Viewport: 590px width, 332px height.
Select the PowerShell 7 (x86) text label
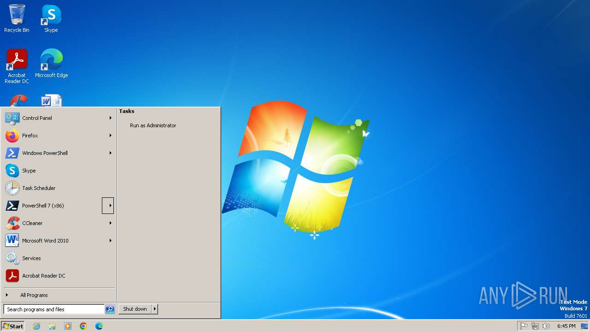[43, 206]
